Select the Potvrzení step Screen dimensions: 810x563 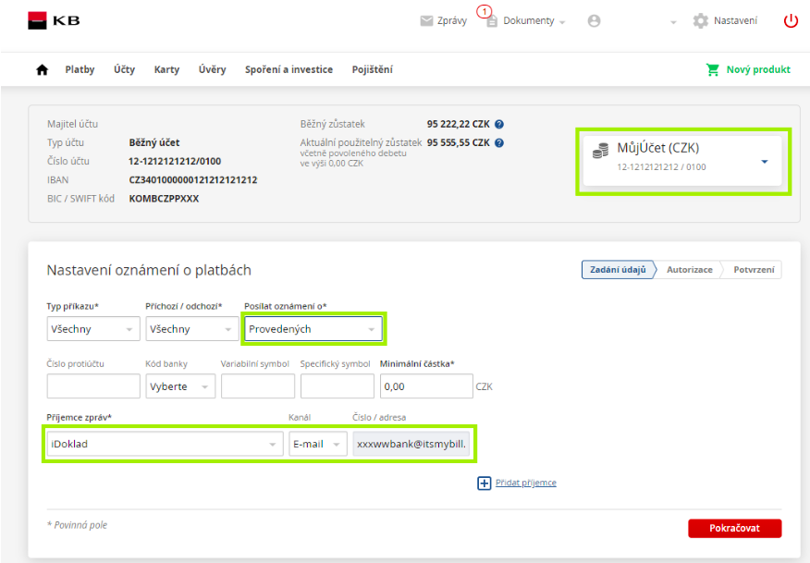coord(755,270)
